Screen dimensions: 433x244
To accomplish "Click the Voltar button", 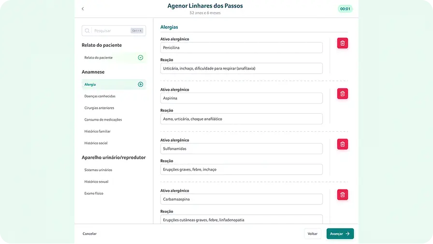I will point(313,233).
